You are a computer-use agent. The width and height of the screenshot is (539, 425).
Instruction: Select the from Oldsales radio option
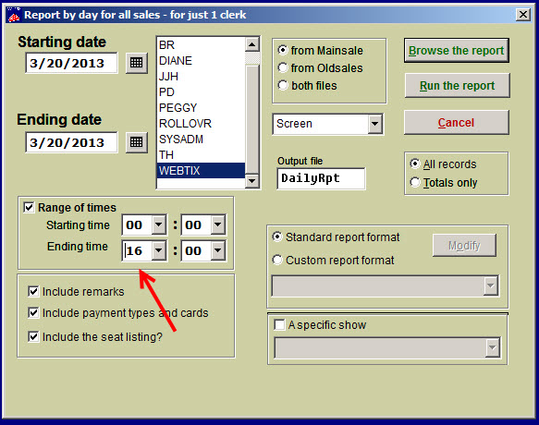click(x=283, y=67)
